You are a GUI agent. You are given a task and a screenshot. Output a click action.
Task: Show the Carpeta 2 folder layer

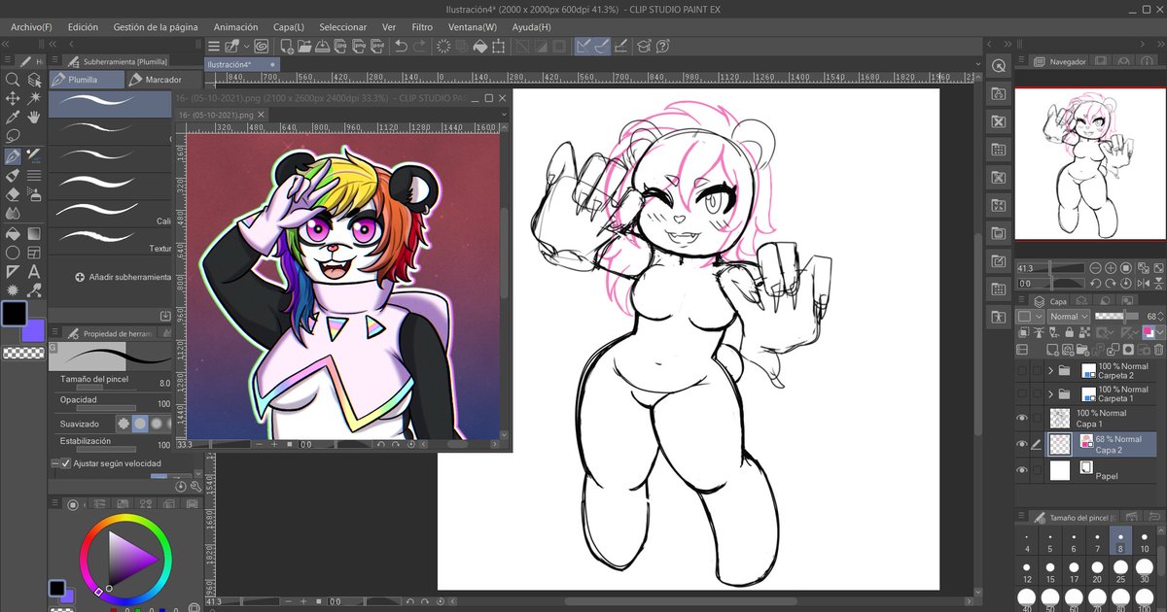coord(1022,370)
